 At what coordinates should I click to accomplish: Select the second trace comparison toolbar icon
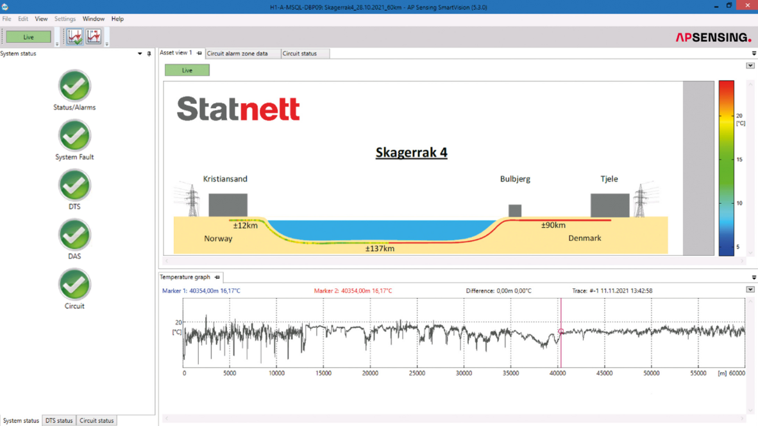click(93, 37)
